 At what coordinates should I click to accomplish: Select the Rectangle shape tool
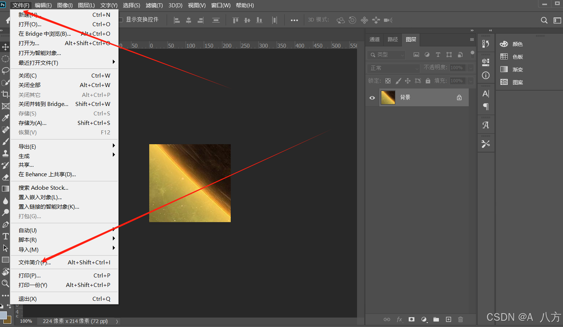5,260
